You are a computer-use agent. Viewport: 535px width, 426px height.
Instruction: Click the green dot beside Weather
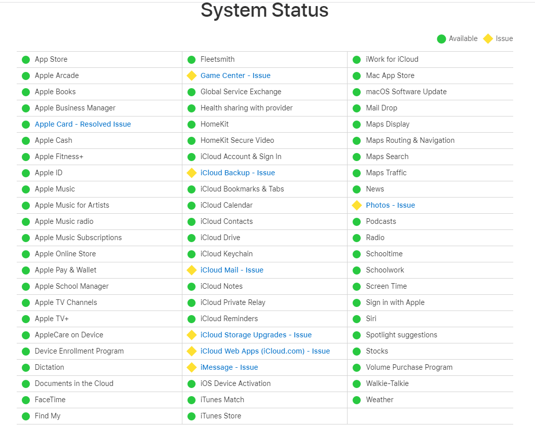pos(357,400)
